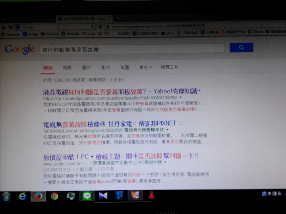Expand arrow beside 原價屋與客戶互動中心 breadcrumb
The width and height of the screenshot is (286, 214).
coord(165,162)
